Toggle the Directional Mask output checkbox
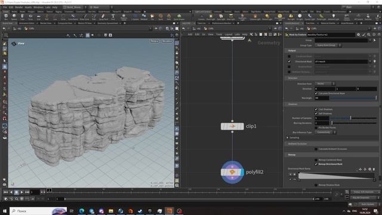382x215 pixels. pyautogui.click(x=289, y=62)
